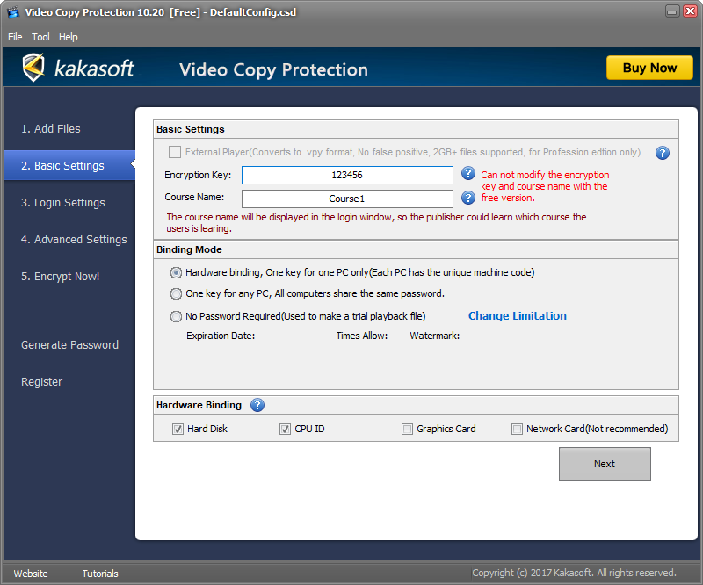The height and width of the screenshot is (585, 703).
Task: Click the Kakasoft shield logo
Action: click(x=33, y=69)
